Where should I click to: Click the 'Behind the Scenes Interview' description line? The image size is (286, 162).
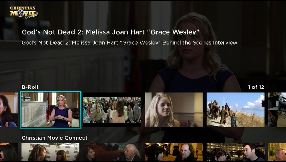tap(129, 42)
